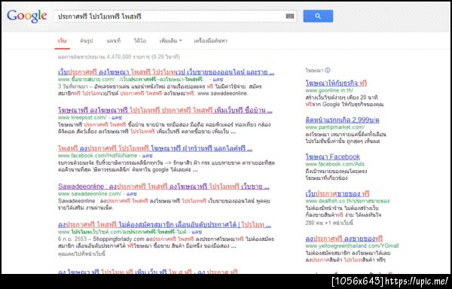Select the เว็บ (Web) tab
The height and width of the screenshot is (289, 452).
(x=62, y=41)
